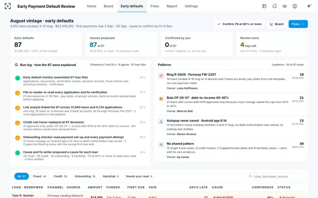
Task: Click owner name Marcus Bell
Action: [185, 111]
